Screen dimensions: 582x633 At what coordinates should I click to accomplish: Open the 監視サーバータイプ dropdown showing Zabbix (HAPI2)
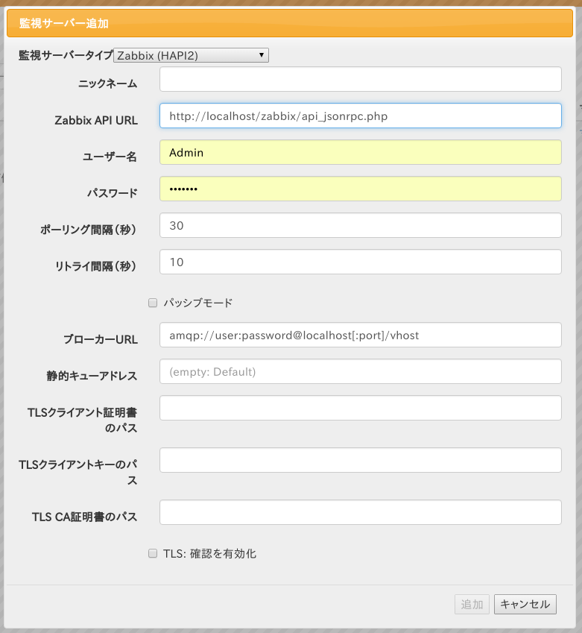click(x=191, y=55)
